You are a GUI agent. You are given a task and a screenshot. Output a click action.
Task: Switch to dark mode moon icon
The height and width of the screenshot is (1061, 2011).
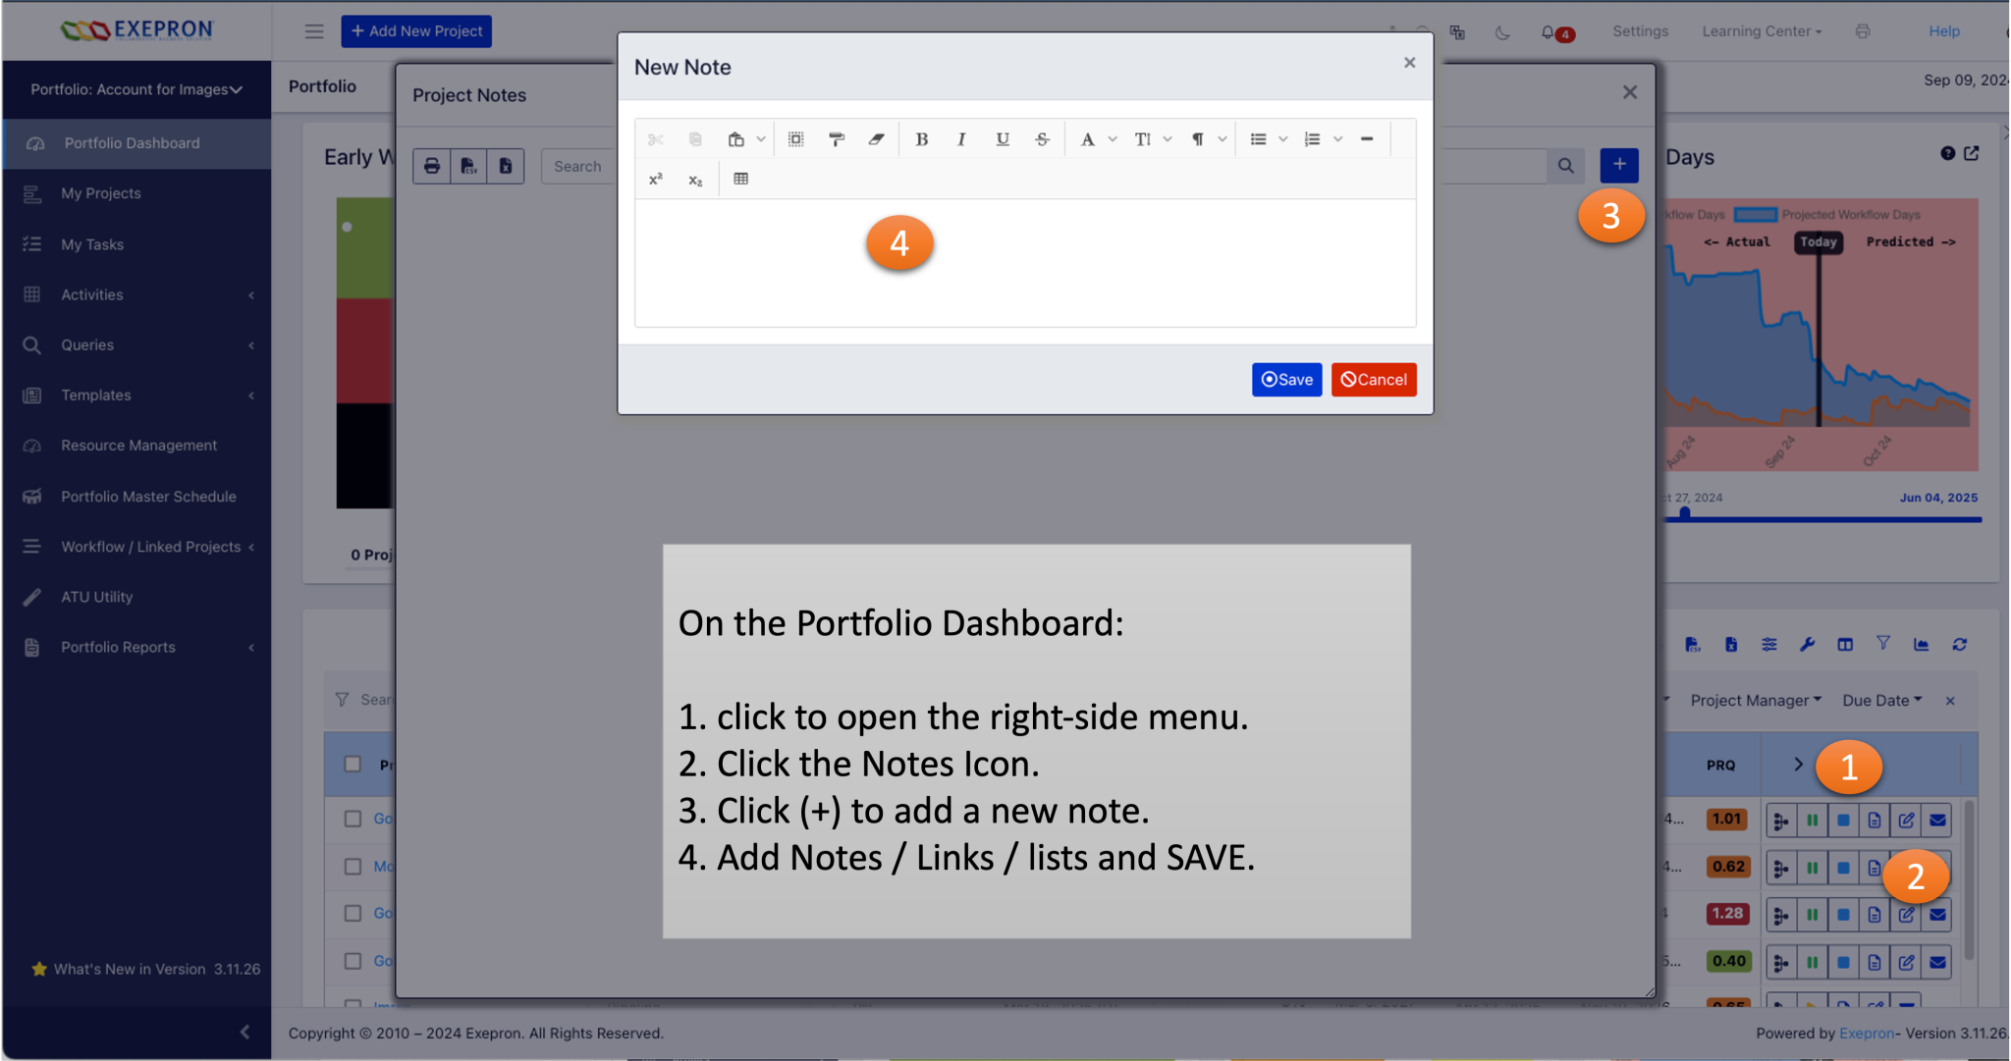pos(1502,32)
